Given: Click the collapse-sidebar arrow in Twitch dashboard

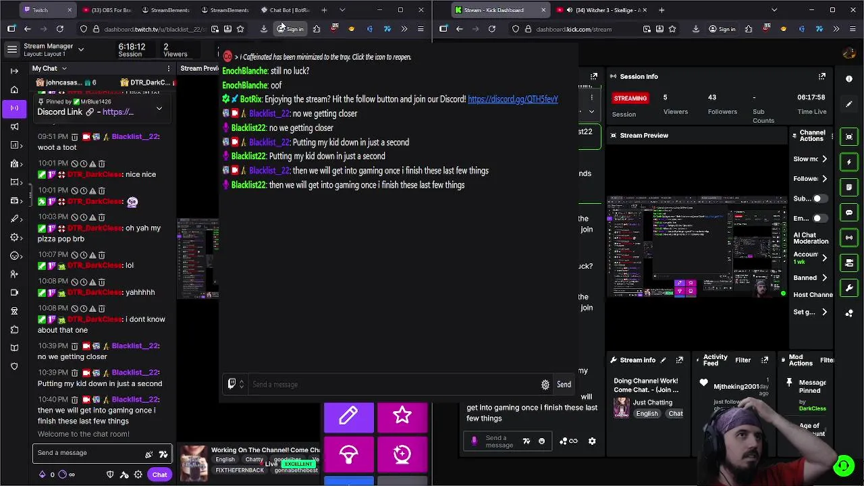Looking at the screenshot, I should (x=14, y=71).
